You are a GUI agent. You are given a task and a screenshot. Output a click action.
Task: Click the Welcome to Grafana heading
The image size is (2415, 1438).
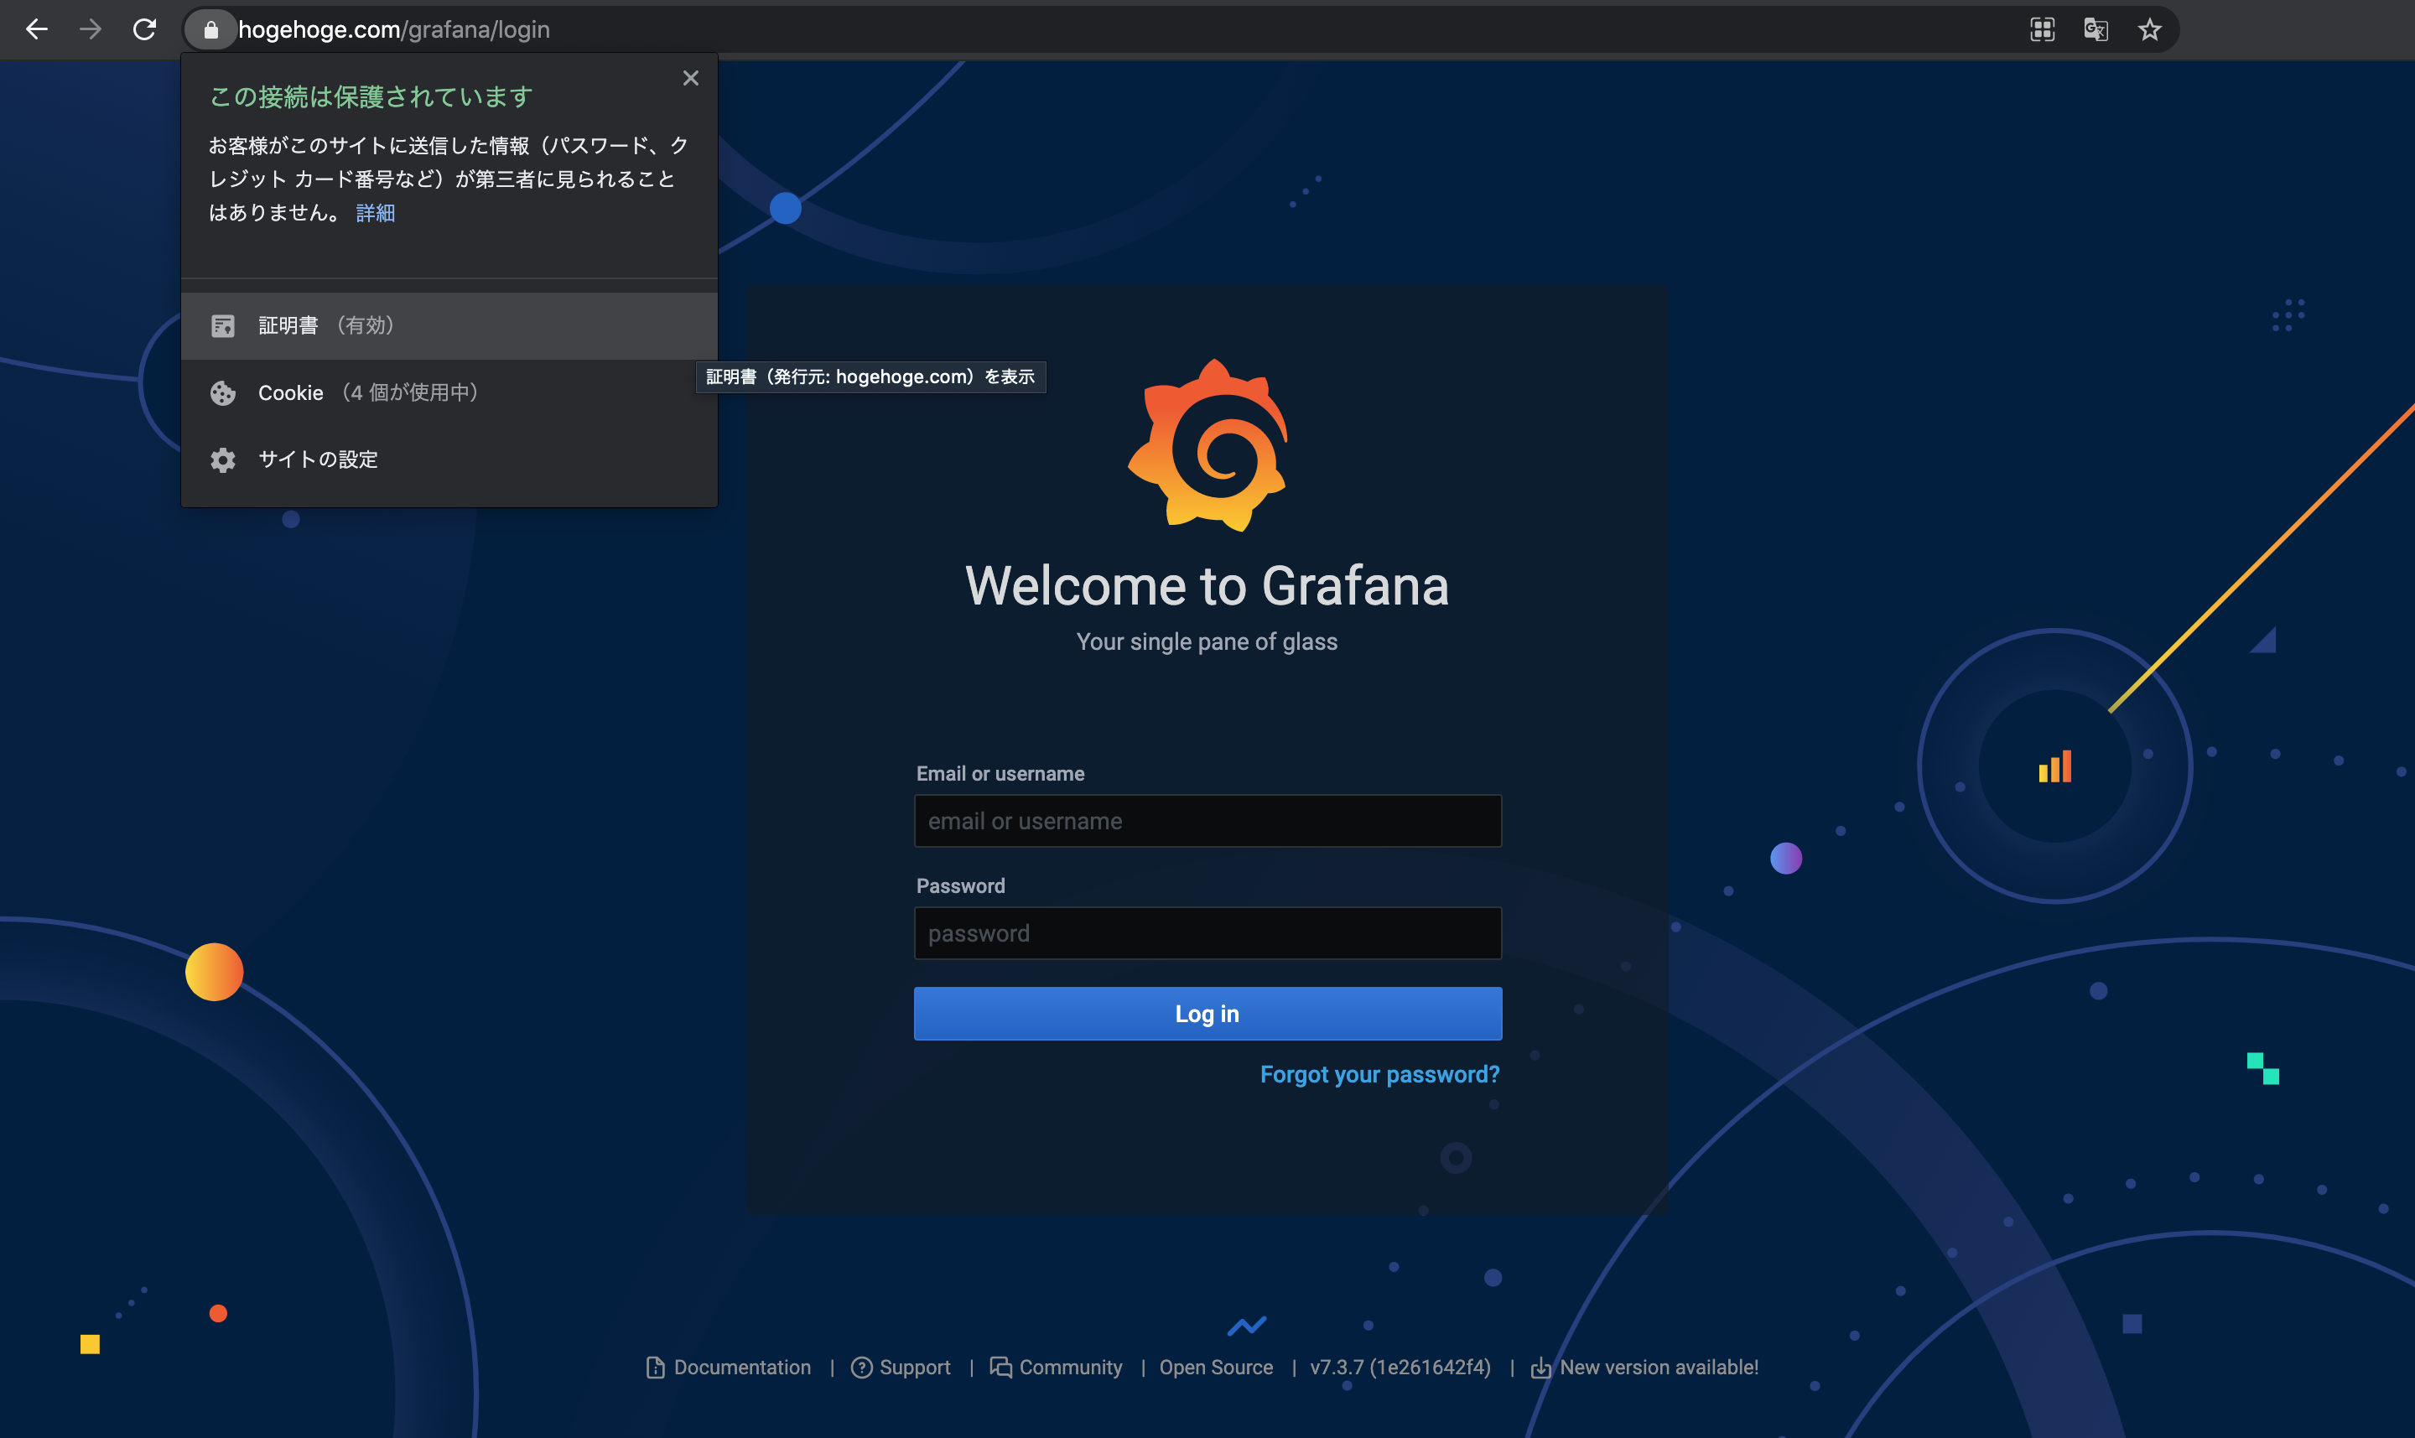[x=1207, y=586]
